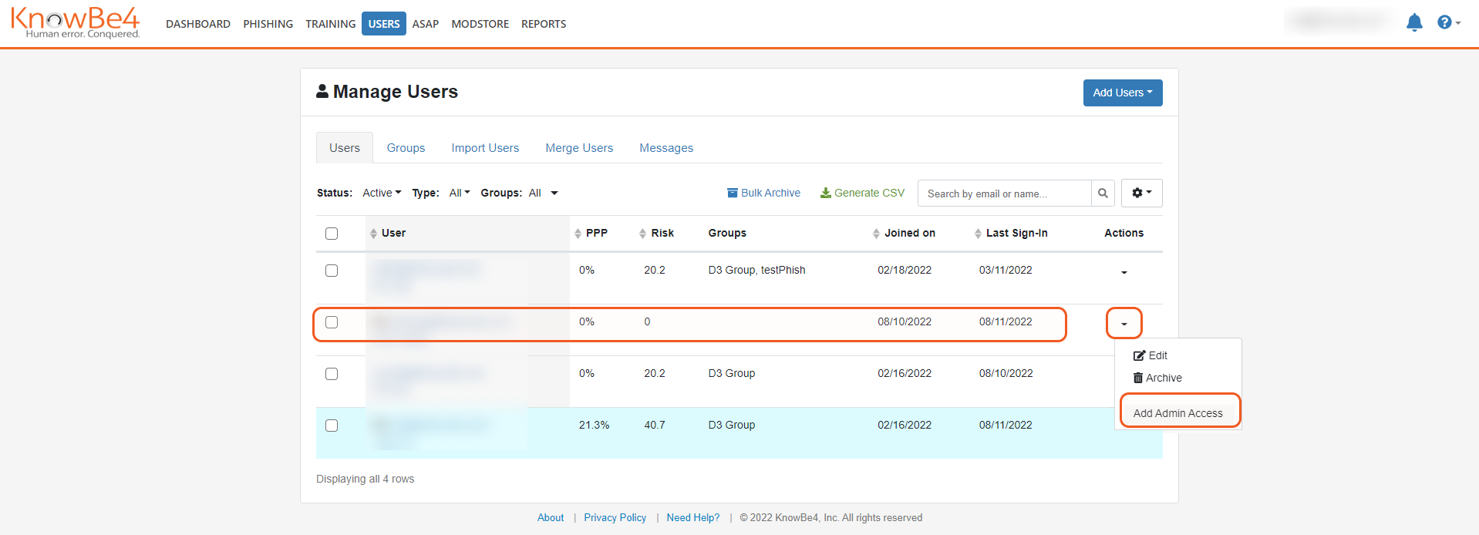Open the Add Users dropdown button
Screen dimensions: 1479x535
pyautogui.click(x=1122, y=93)
